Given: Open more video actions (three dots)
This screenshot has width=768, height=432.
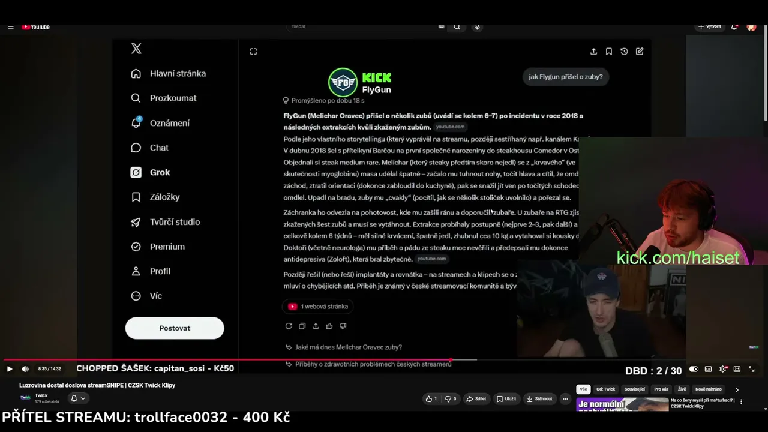Looking at the screenshot, I should tap(565, 398).
